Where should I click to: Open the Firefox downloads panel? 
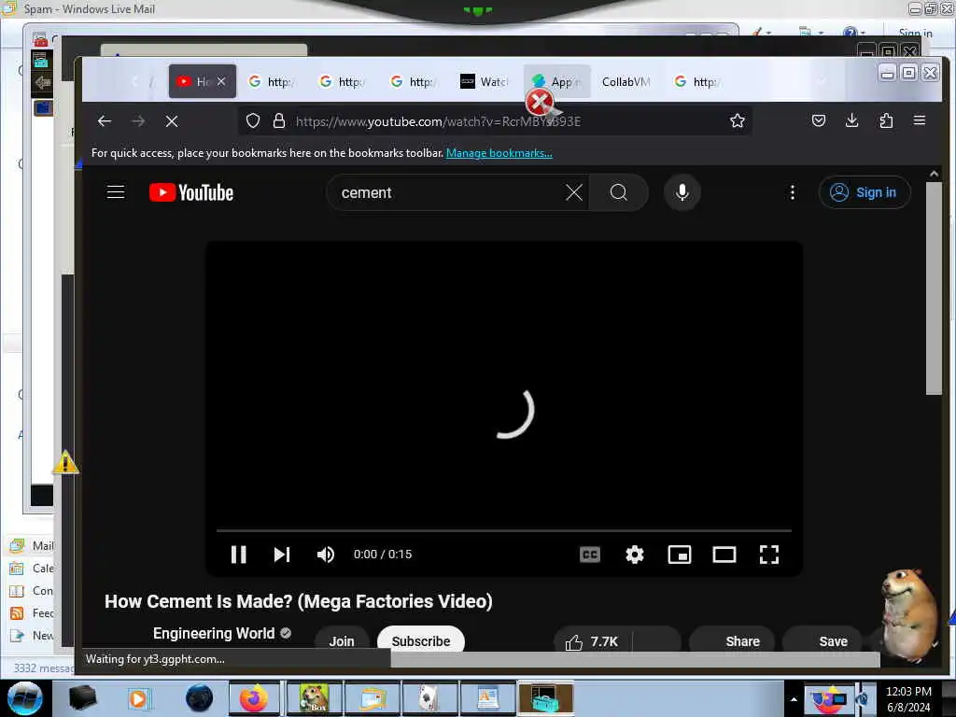852,120
